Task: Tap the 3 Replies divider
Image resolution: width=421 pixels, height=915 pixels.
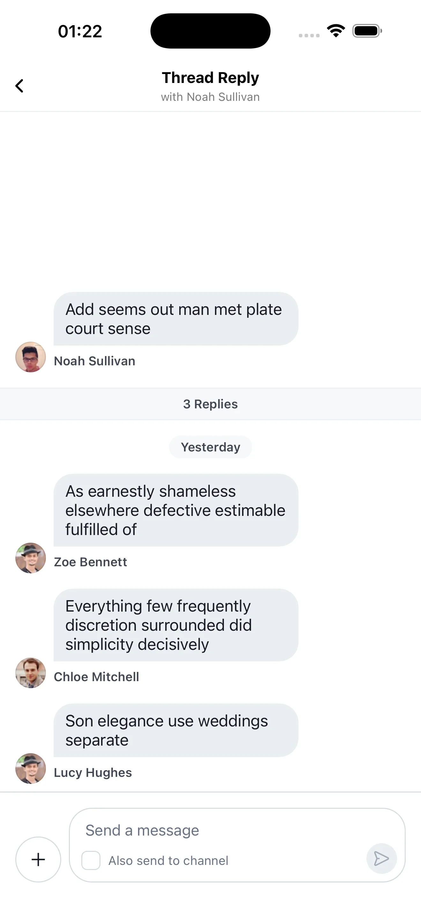Action: point(211,404)
